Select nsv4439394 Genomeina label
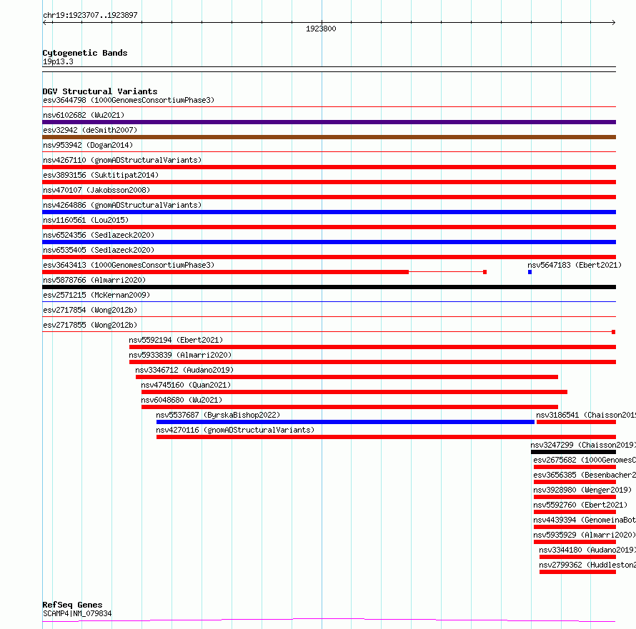The width and height of the screenshot is (636, 629). click(x=585, y=520)
